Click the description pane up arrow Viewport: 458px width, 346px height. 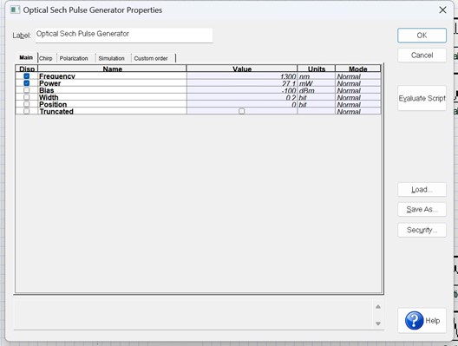tap(378, 307)
